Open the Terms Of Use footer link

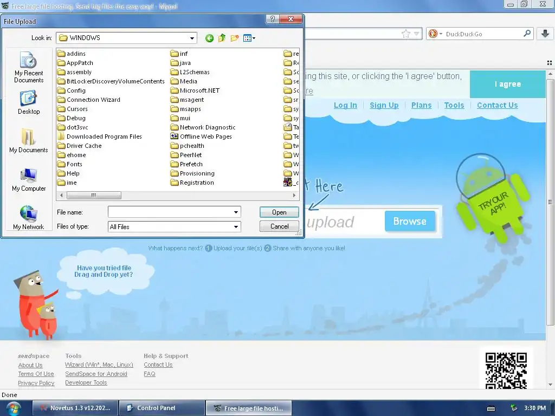pos(36,374)
